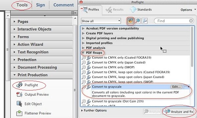Select the profiles view icon button

(130, 21)
